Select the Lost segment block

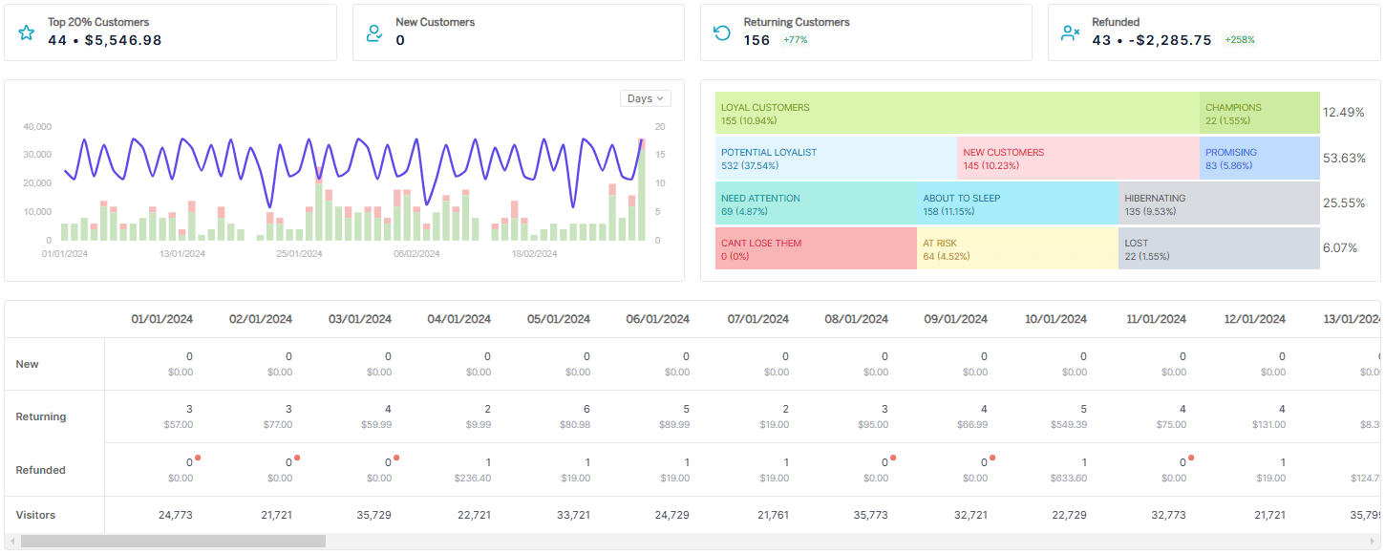1220,248
